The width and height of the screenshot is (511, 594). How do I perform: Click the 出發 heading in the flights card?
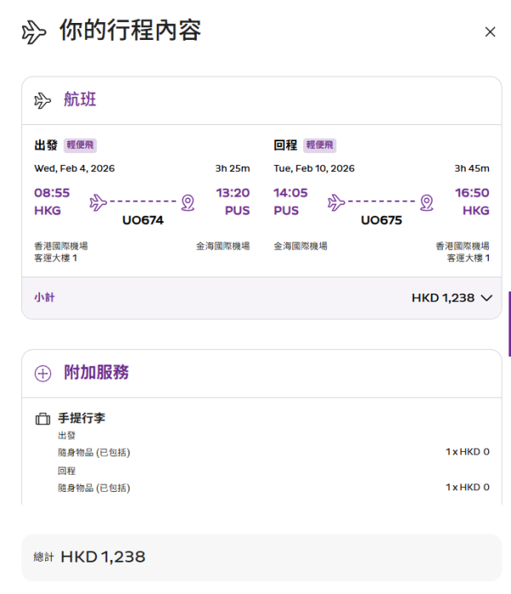46,145
